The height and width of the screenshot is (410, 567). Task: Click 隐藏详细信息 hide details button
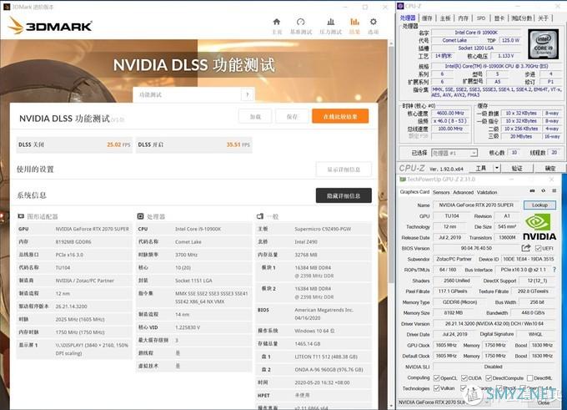pos(344,195)
